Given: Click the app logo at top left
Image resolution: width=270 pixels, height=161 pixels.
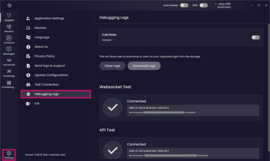Looking at the screenshot, I should coord(9,5).
